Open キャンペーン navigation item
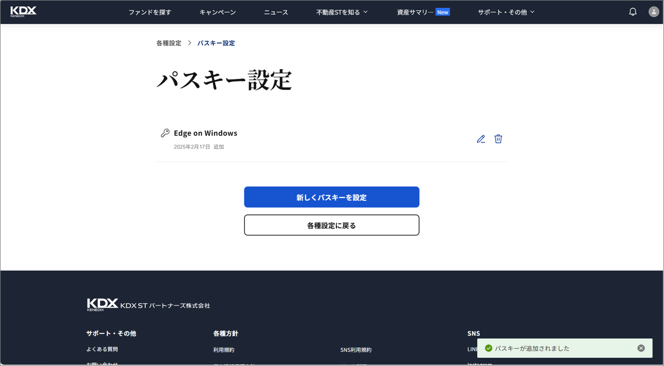Image resolution: width=664 pixels, height=366 pixels. click(218, 12)
